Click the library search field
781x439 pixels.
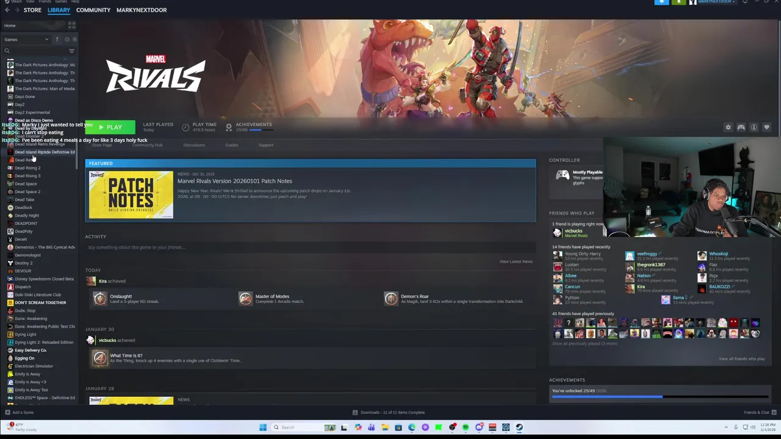tap(35, 51)
